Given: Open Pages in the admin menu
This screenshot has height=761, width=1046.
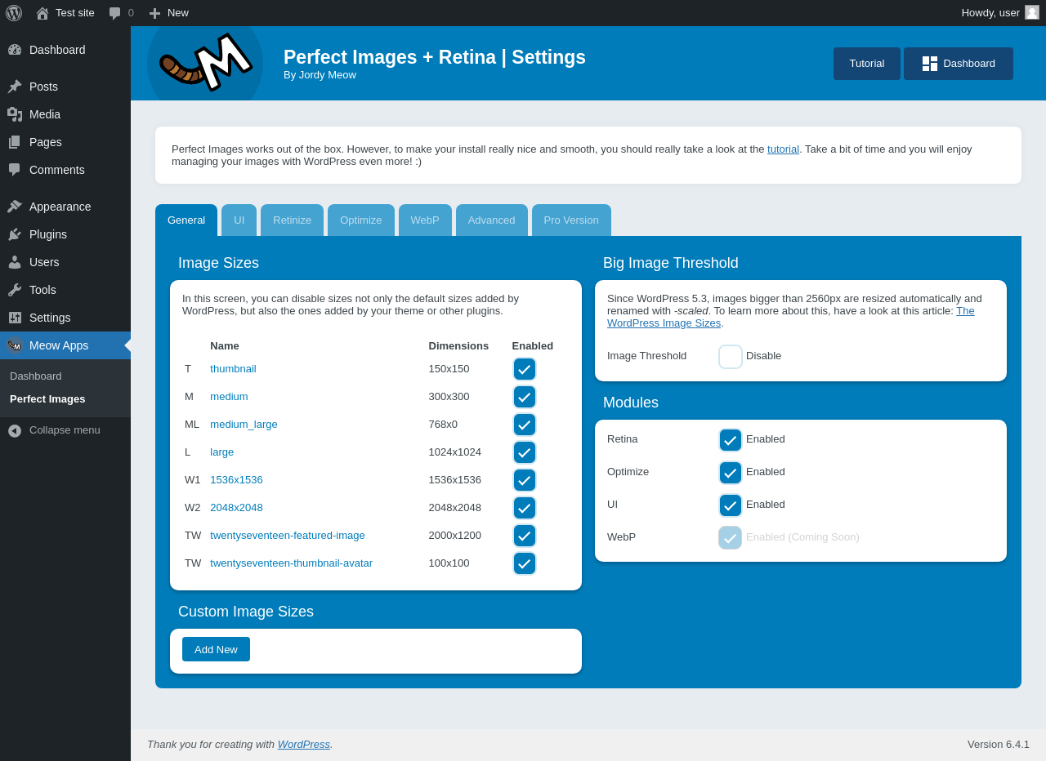Looking at the screenshot, I should (x=65, y=142).
